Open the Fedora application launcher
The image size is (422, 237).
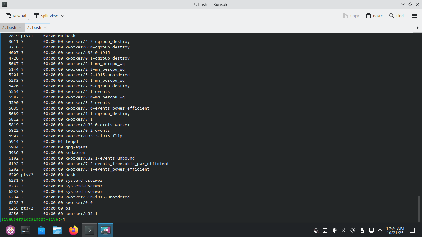(11, 230)
